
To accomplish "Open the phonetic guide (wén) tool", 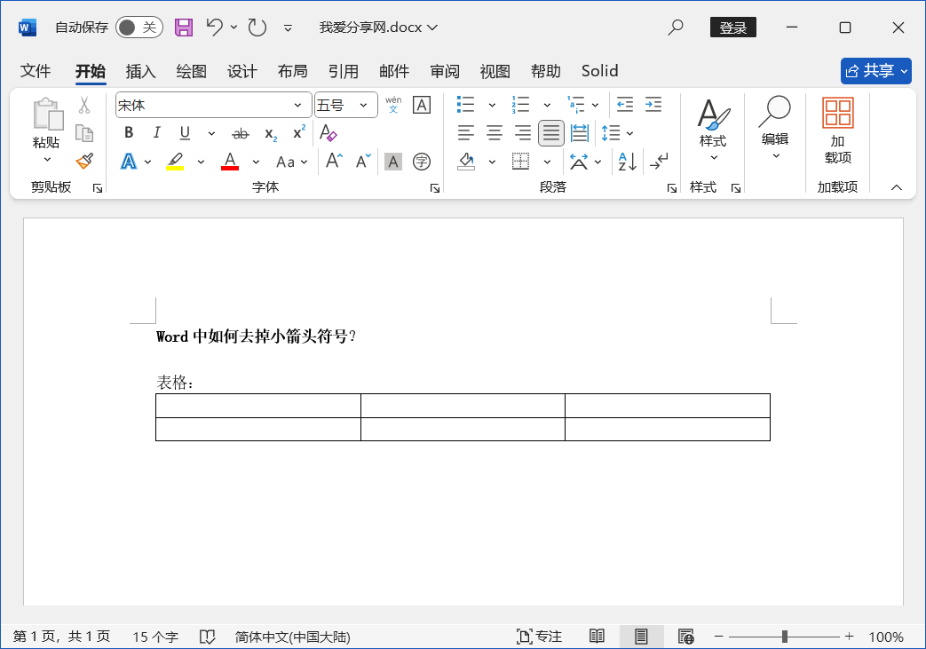I will [393, 105].
